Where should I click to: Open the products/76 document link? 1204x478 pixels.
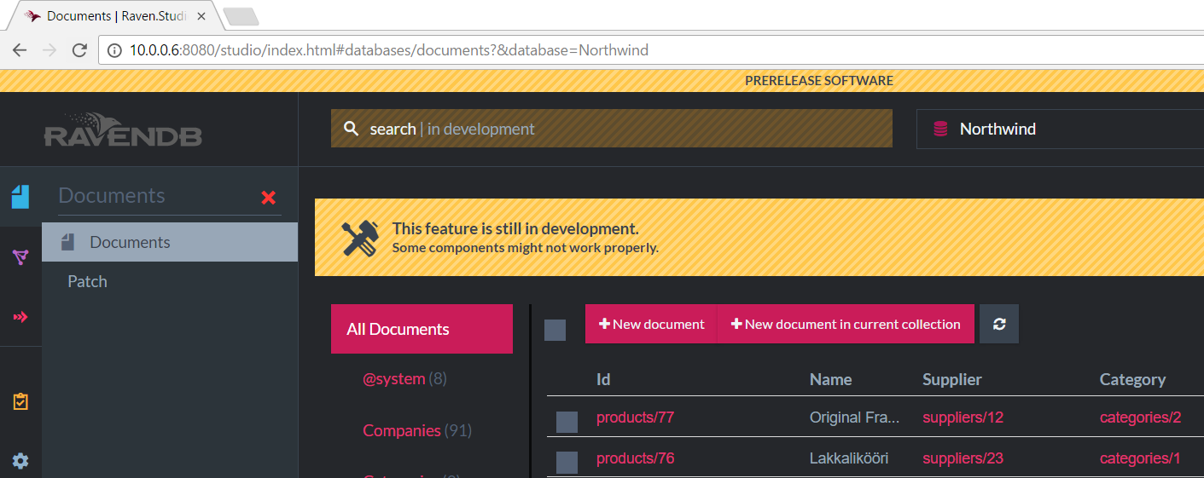(635, 458)
